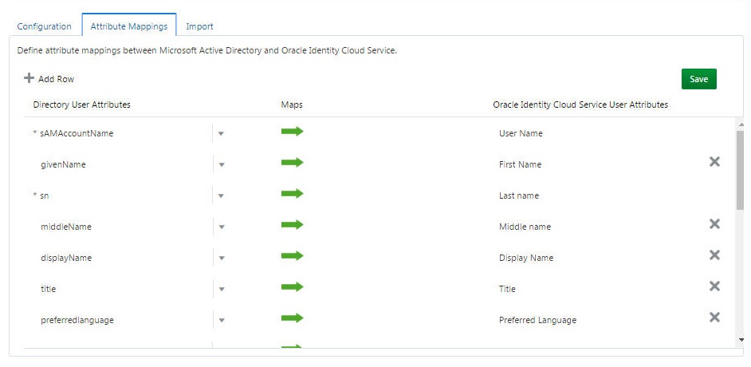Switch to the Configuration tab
Viewport: 751px width, 367px height.
[45, 26]
